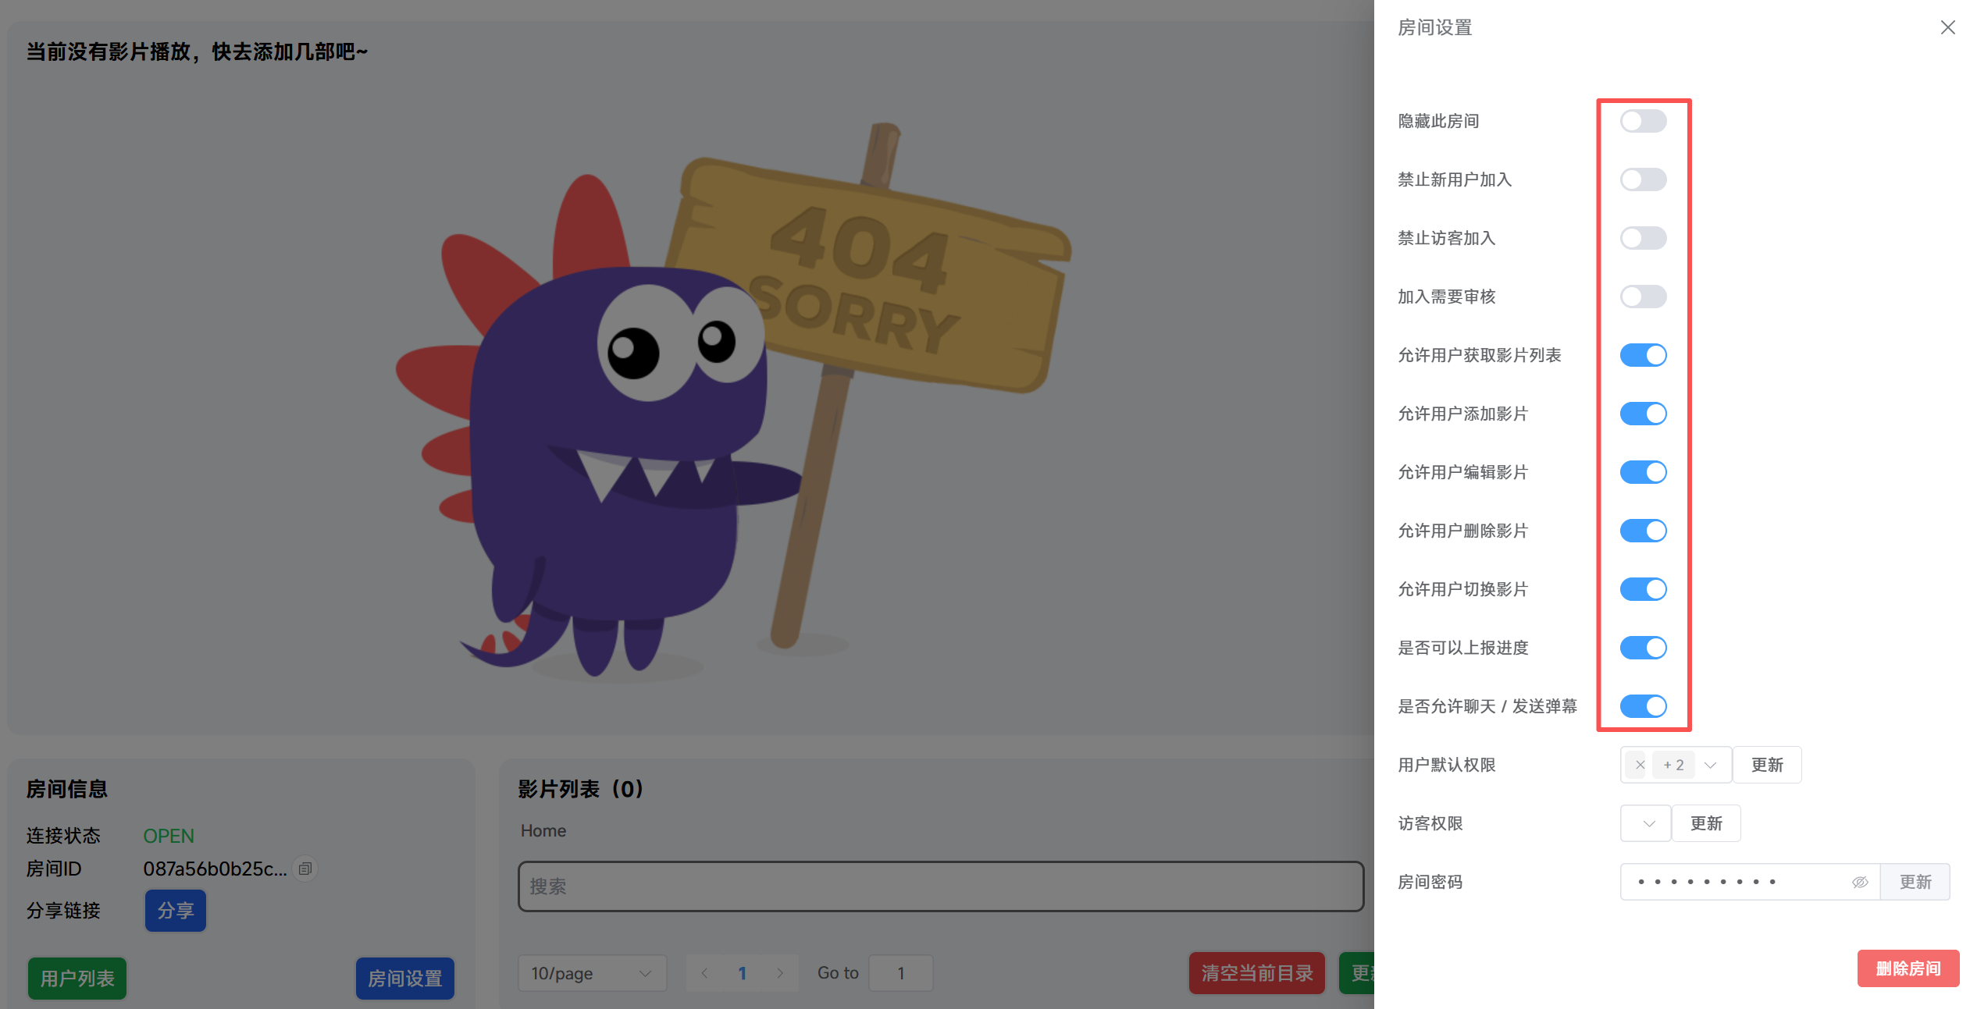Image resolution: width=1970 pixels, height=1009 pixels.
Task: Go to next page with right arrow
Action: tap(779, 973)
